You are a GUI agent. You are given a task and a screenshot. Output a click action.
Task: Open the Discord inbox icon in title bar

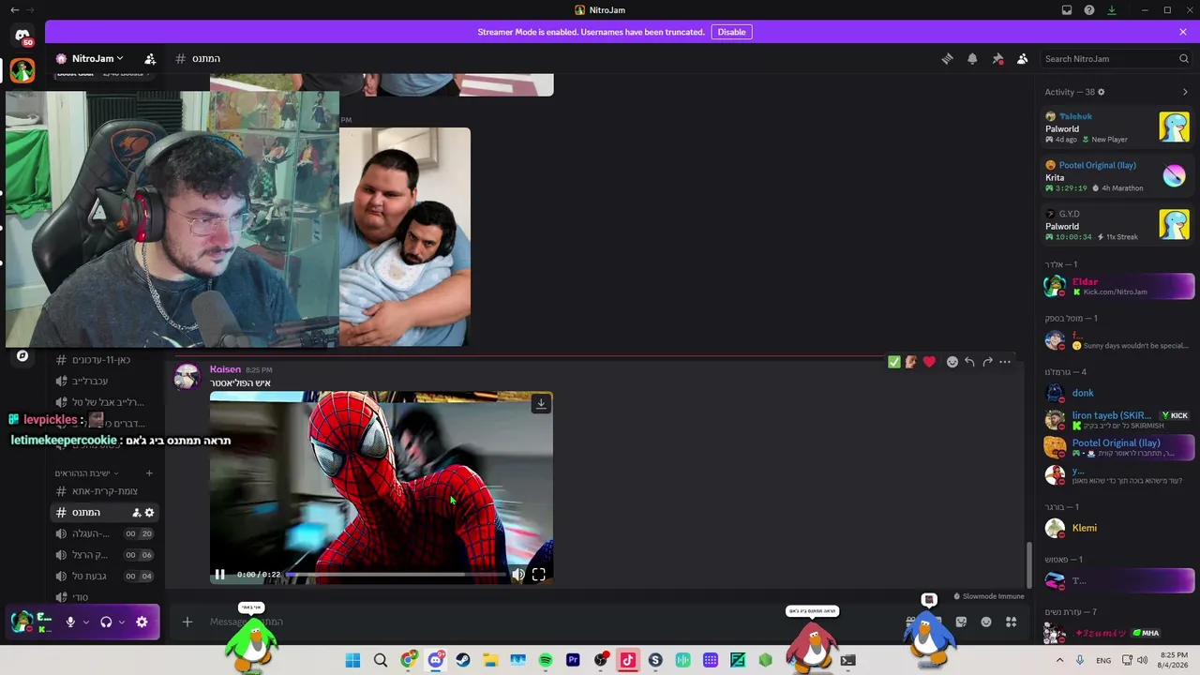pos(1067,10)
